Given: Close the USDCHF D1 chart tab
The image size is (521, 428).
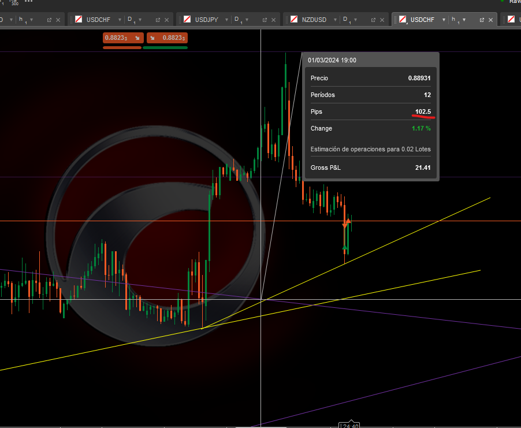Looking at the screenshot, I should [167, 20].
